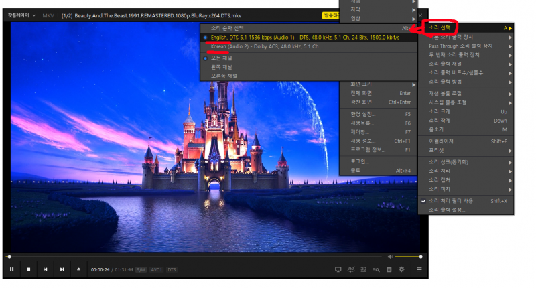This screenshot has width=536, height=288.
Task: Open the 팟플레이어 main menu dropdown
Action: coord(21,15)
